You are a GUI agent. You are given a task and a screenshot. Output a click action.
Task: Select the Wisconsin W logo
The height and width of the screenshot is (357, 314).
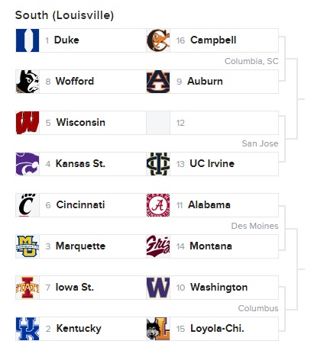(x=28, y=123)
